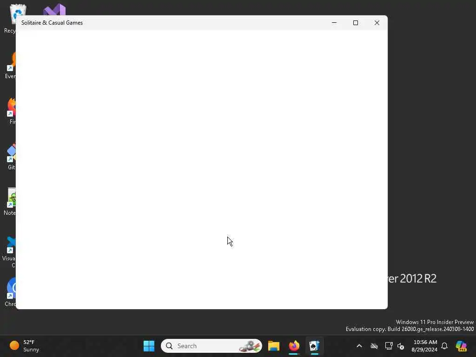Select the Everything desktop shortcut
Viewport: 476px width, 357px height.
(10, 66)
